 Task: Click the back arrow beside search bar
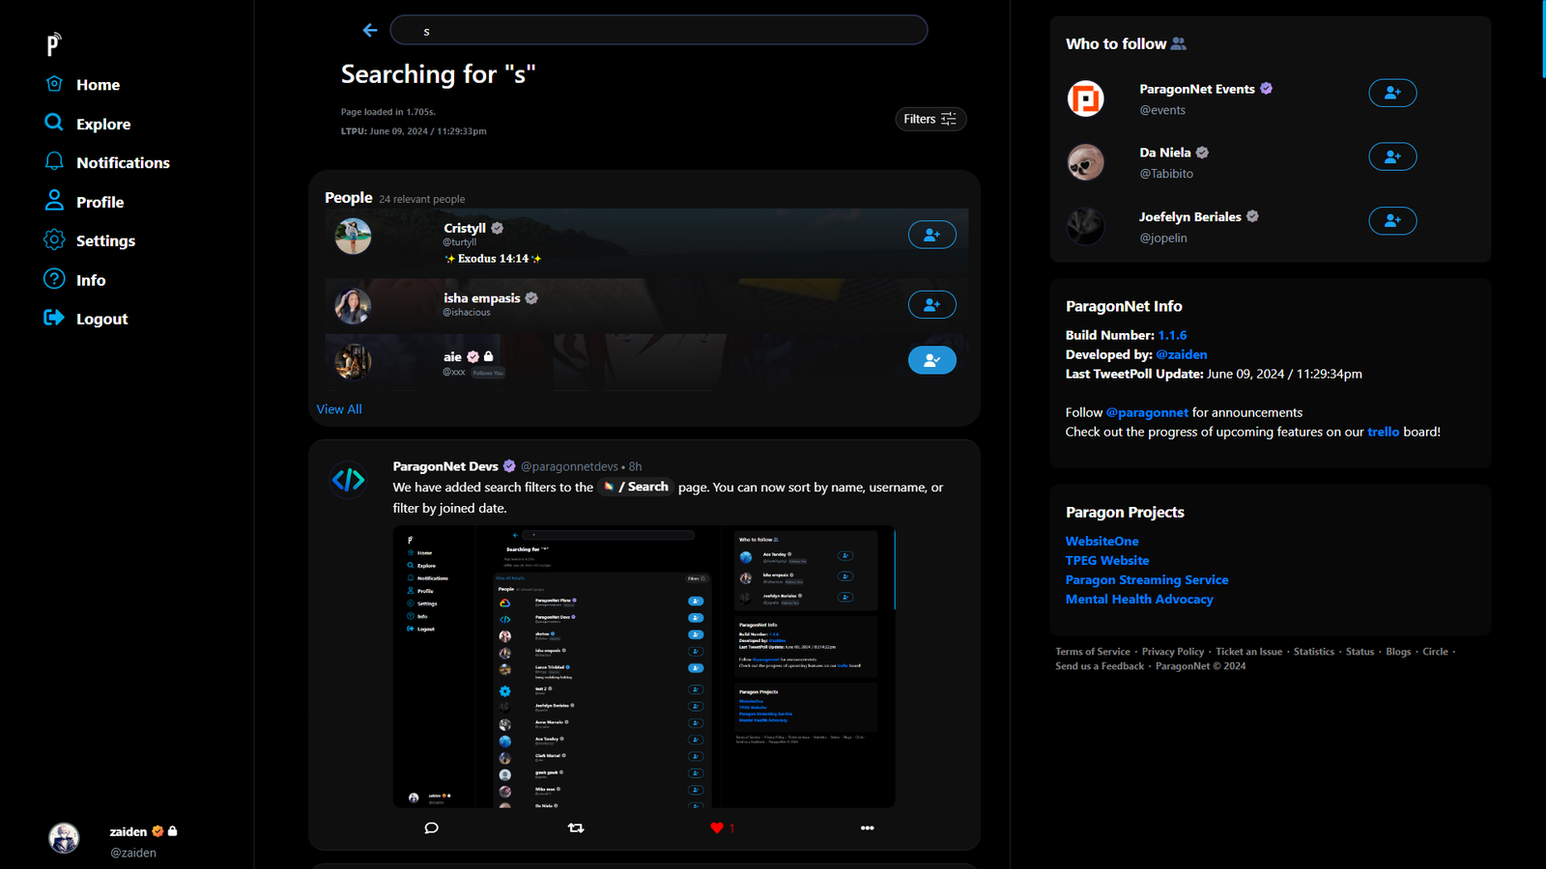[370, 31]
